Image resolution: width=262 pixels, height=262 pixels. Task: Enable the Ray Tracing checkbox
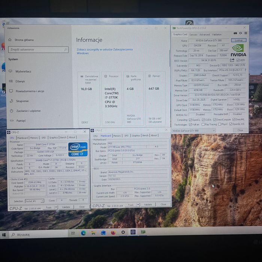[203, 124]
